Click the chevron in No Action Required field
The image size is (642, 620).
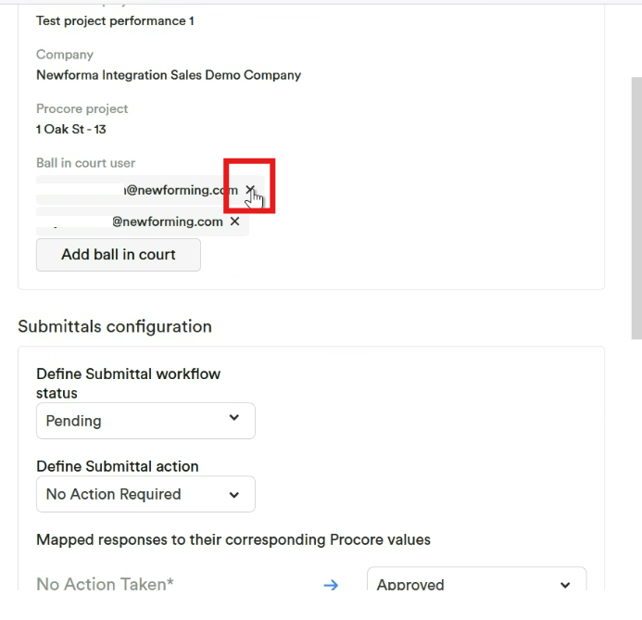(x=234, y=495)
